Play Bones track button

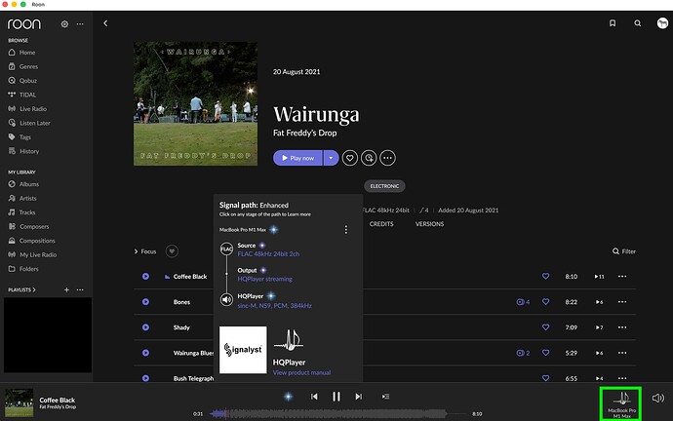tap(145, 302)
